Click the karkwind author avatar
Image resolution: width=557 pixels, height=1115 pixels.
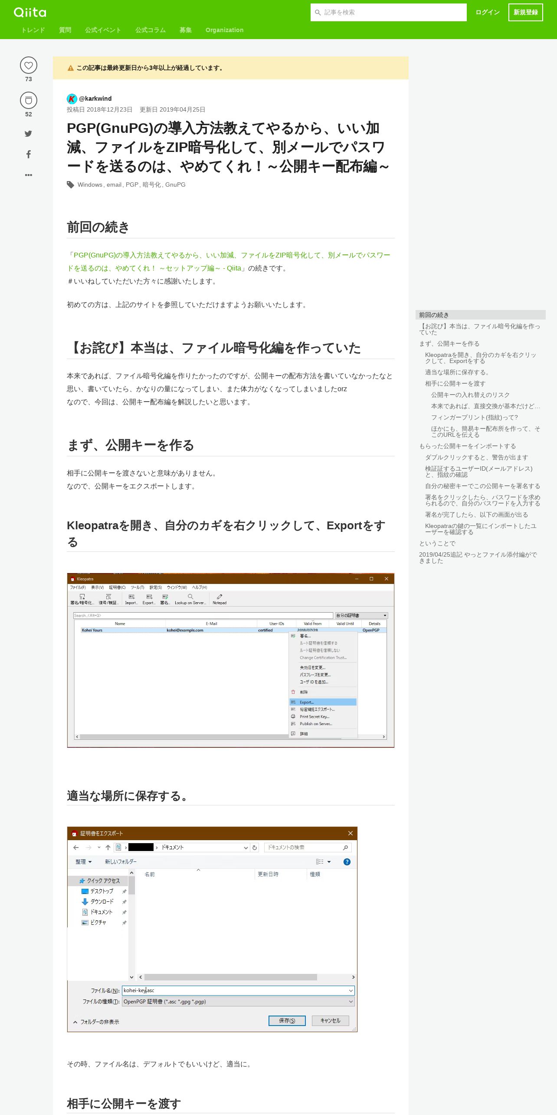(72, 99)
